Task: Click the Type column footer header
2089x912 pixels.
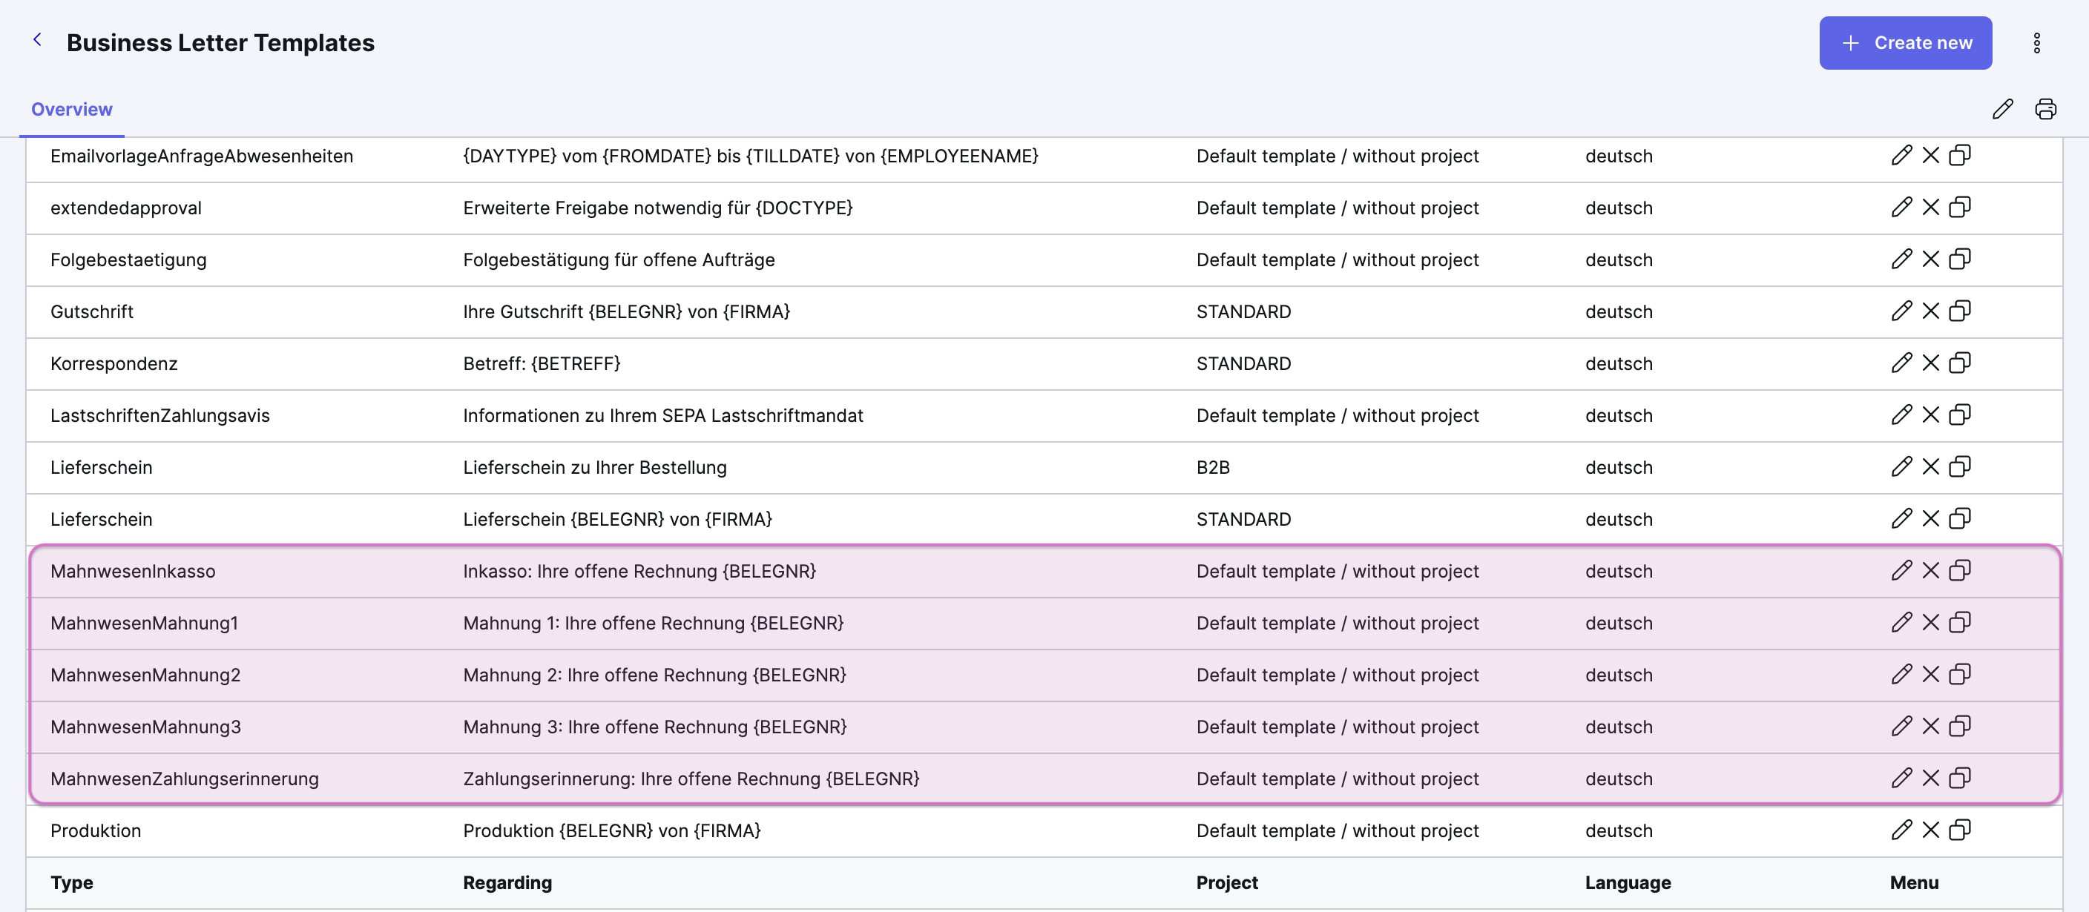Action: point(71,883)
